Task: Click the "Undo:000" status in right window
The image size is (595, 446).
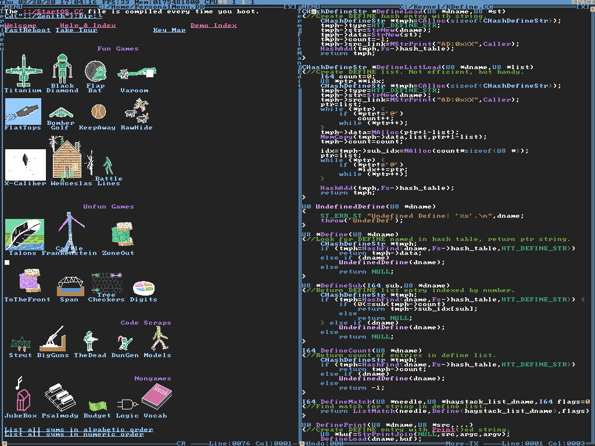Action: pyautogui.click(x=324, y=443)
